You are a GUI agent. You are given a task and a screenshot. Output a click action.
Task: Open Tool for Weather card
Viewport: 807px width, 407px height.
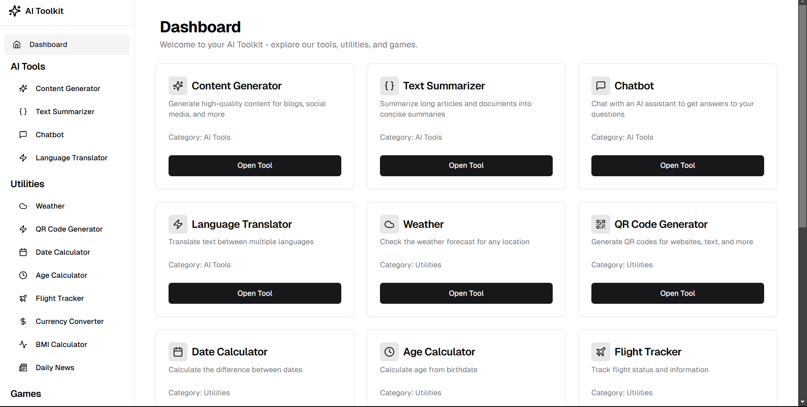pyautogui.click(x=466, y=293)
